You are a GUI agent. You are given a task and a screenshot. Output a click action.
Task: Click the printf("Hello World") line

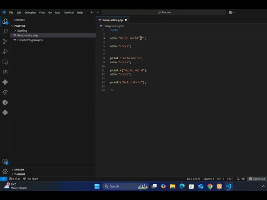click(x=128, y=82)
